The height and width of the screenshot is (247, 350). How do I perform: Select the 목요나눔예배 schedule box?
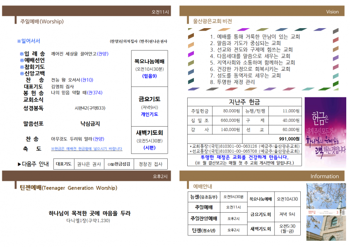(150, 68)
